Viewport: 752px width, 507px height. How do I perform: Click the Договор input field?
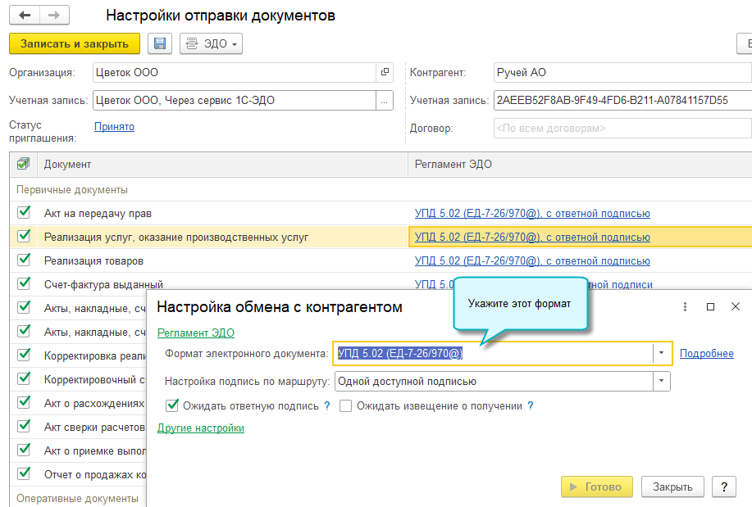coord(622,129)
